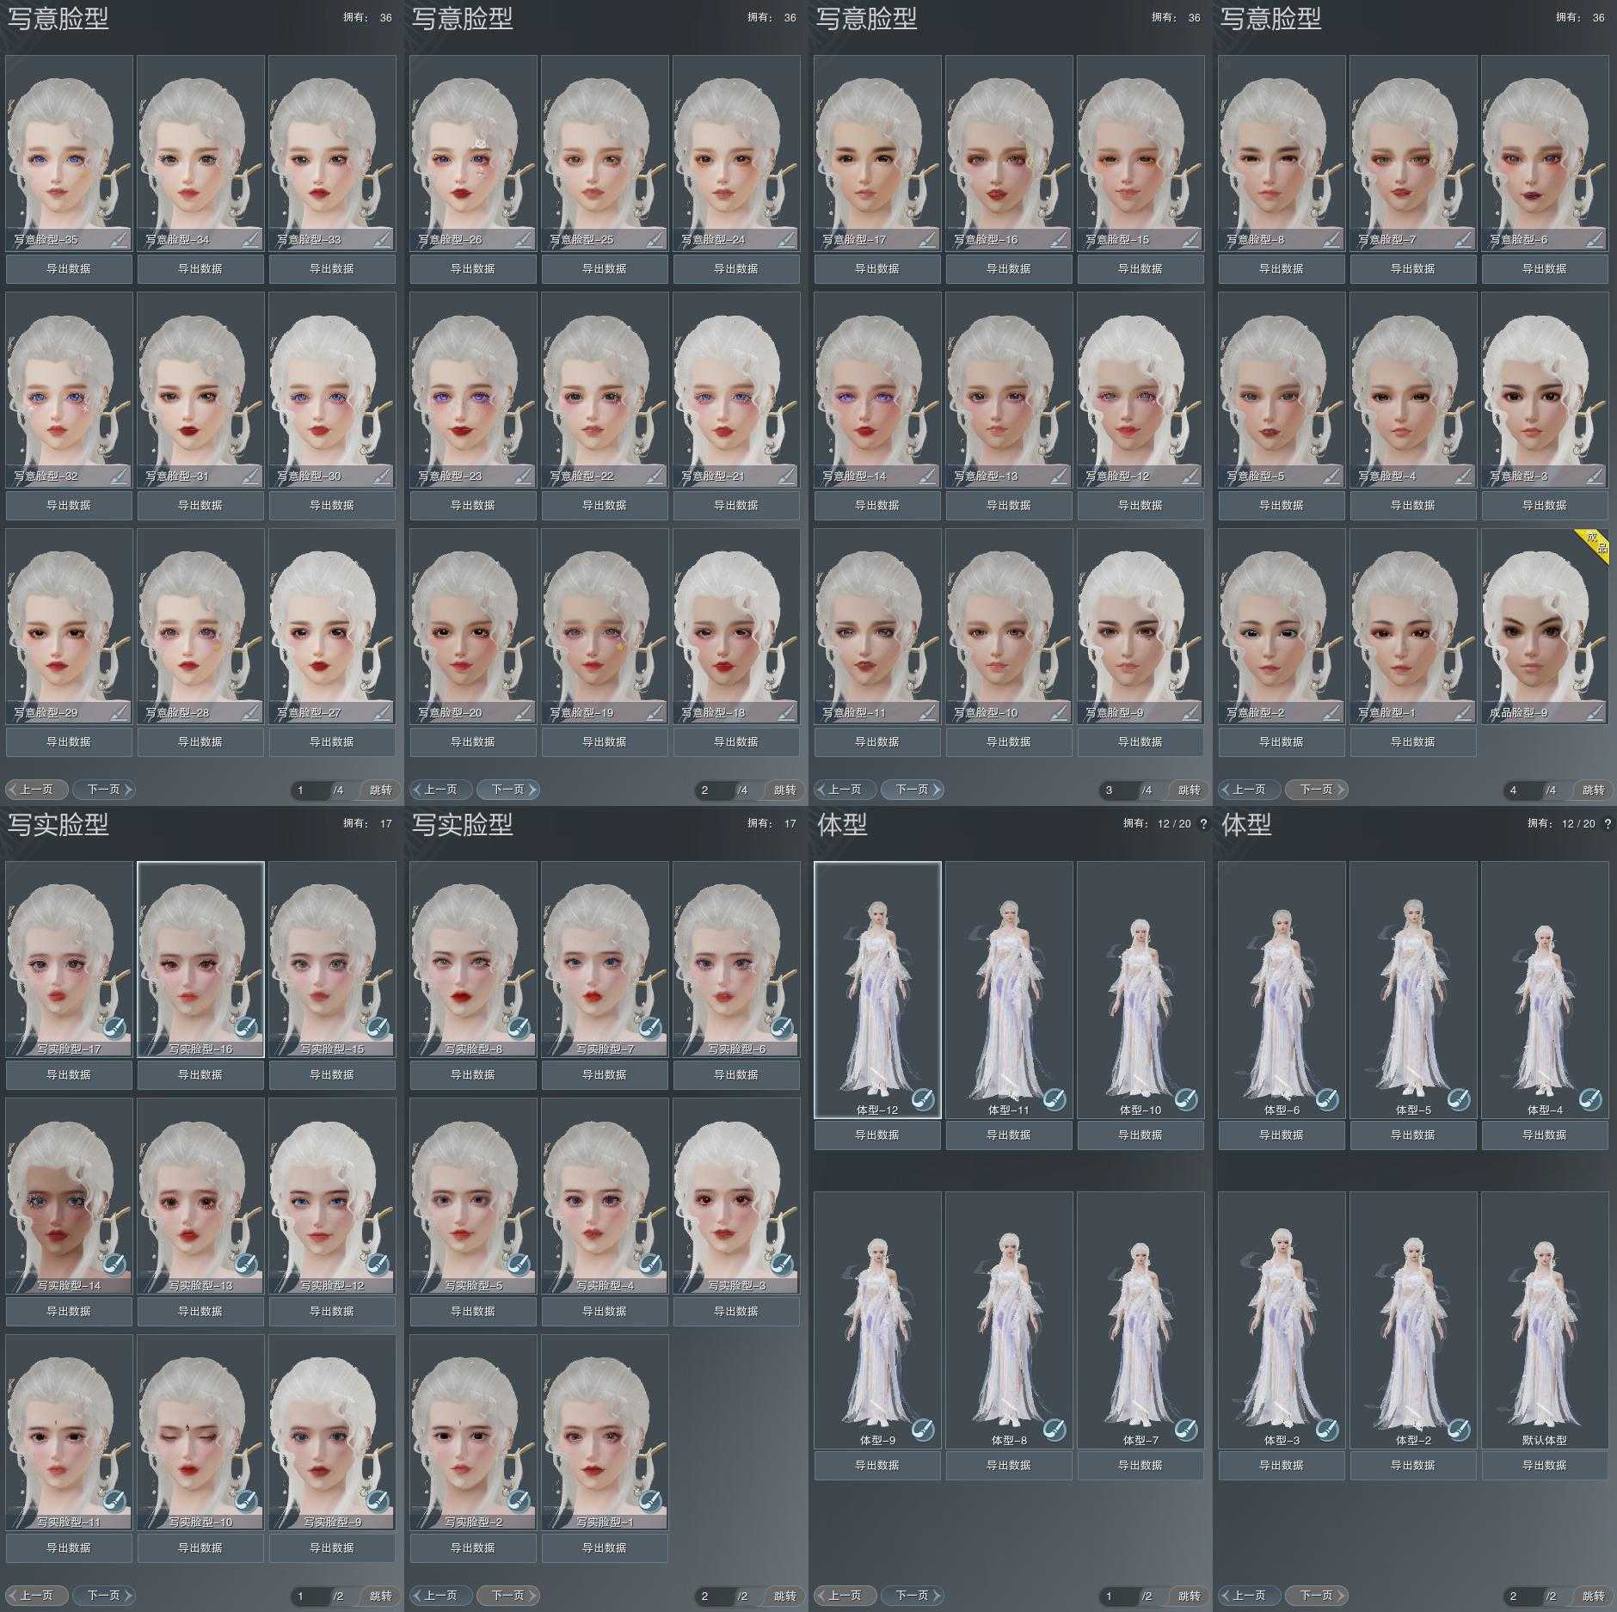This screenshot has width=1617, height=1612.
Task: Click the brush icon on 体型-7 card
Action: tap(1186, 1429)
